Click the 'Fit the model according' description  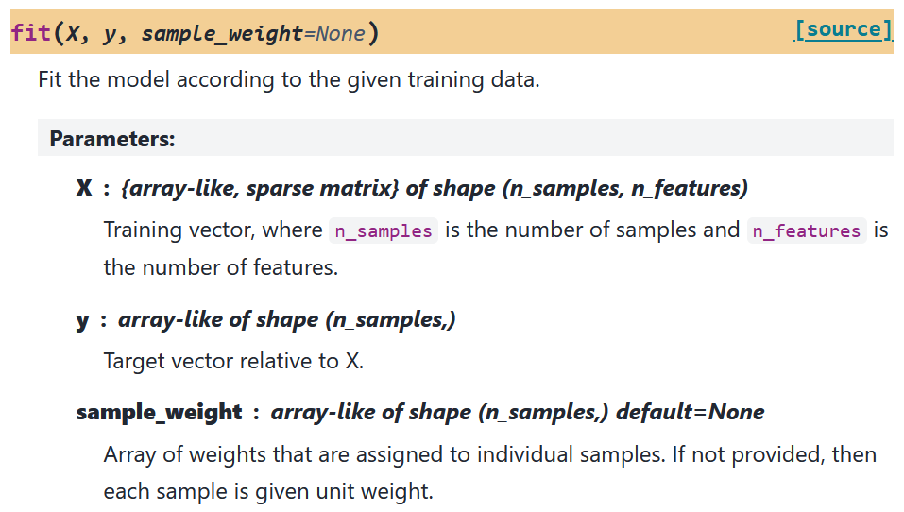(x=289, y=79)
